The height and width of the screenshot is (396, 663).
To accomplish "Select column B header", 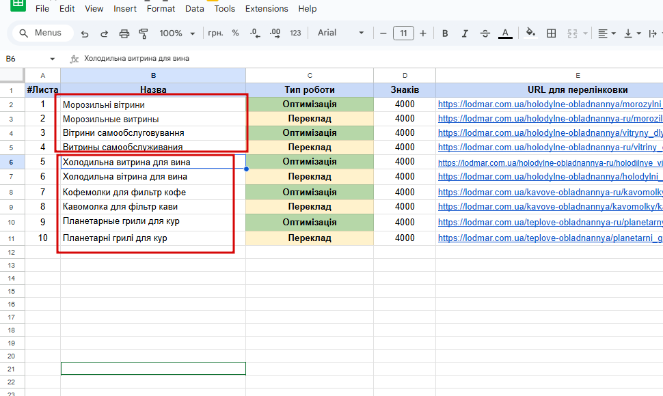I will [153, 76].
